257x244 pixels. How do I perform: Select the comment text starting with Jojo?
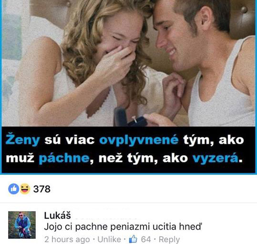(x=123, y=227)
